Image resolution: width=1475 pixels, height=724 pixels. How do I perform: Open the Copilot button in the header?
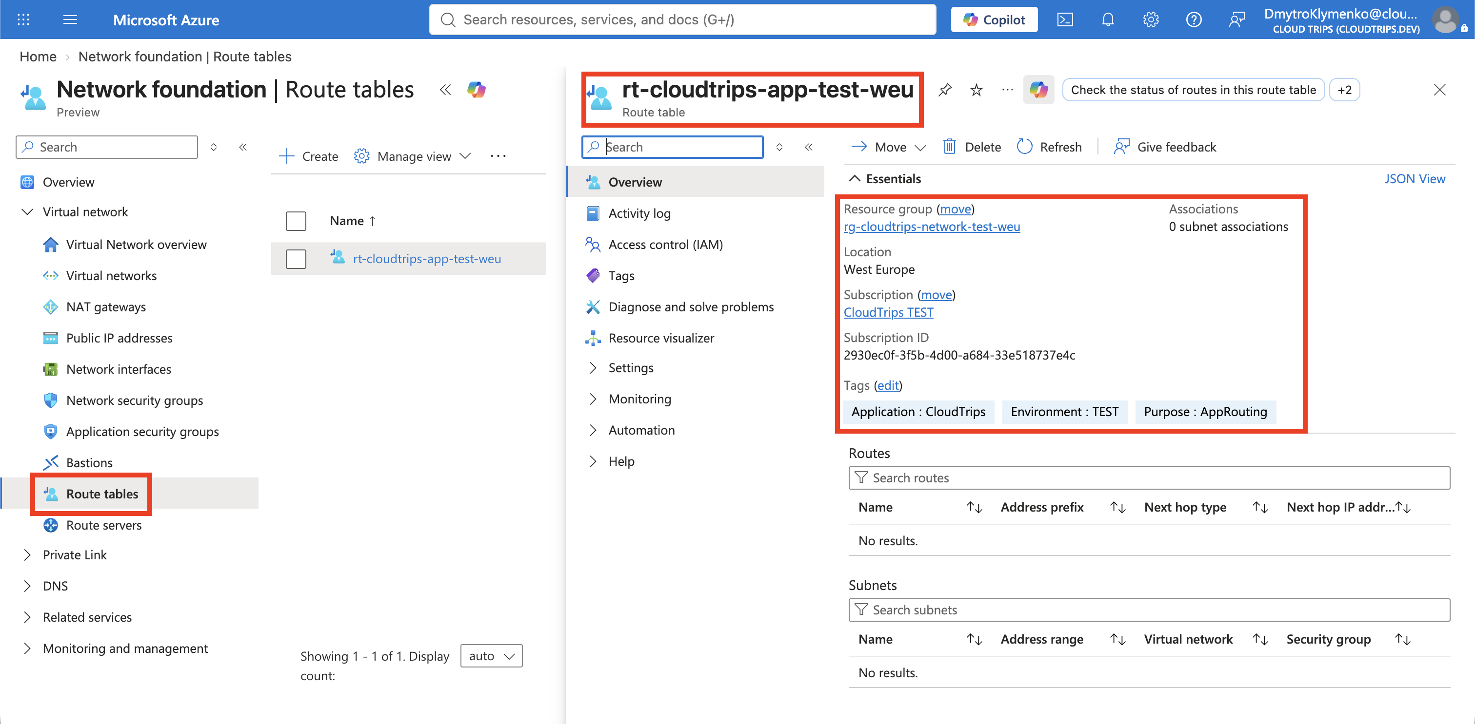(994, 19)
